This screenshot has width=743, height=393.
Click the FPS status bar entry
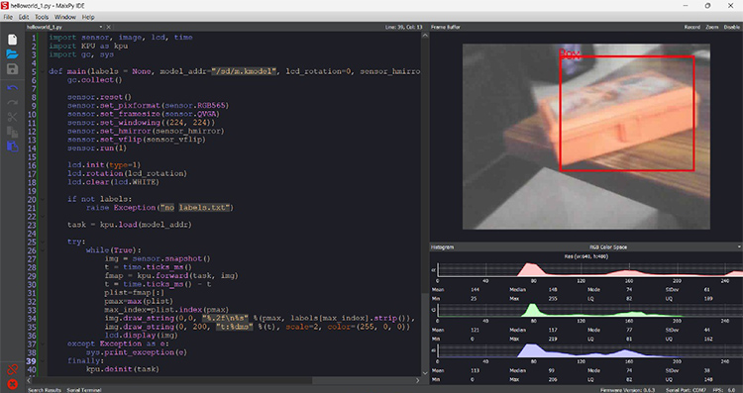pos(723,390)
